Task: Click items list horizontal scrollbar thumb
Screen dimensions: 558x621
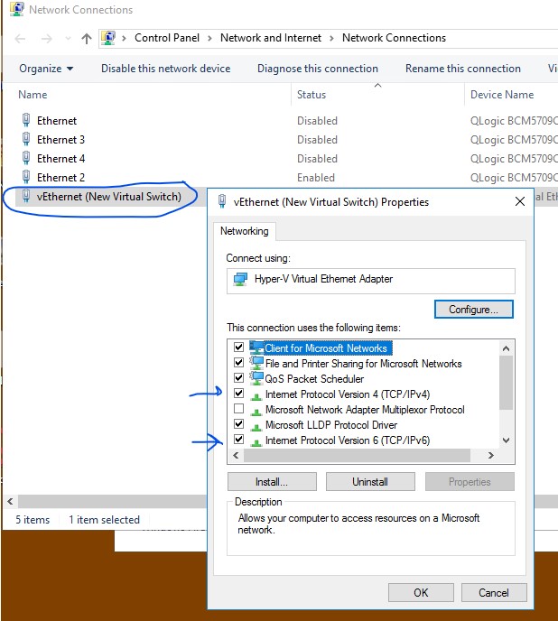Action: pyautogui.click(x=357, y=456)
